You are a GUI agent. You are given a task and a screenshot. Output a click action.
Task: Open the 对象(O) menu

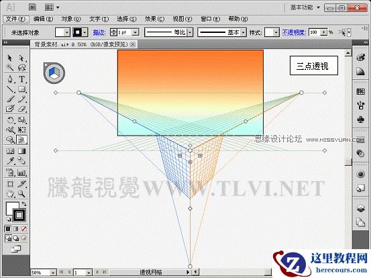tap(71, 19)
